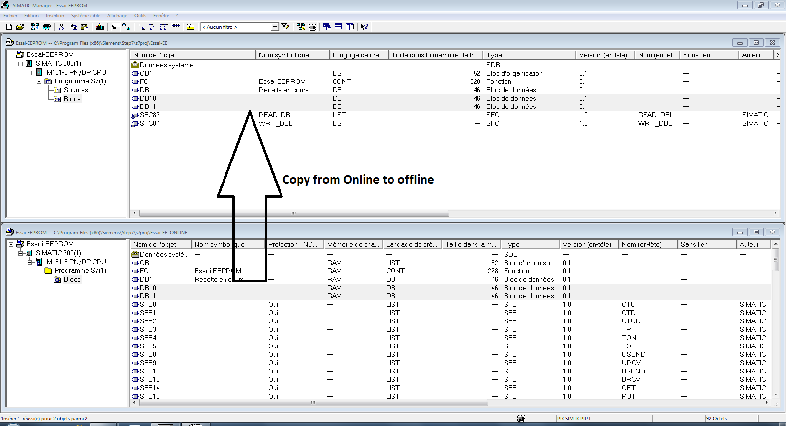
Task: Click the Tile Horizontally windows icon
Action: pyautogui.click(x=338, y=27)
